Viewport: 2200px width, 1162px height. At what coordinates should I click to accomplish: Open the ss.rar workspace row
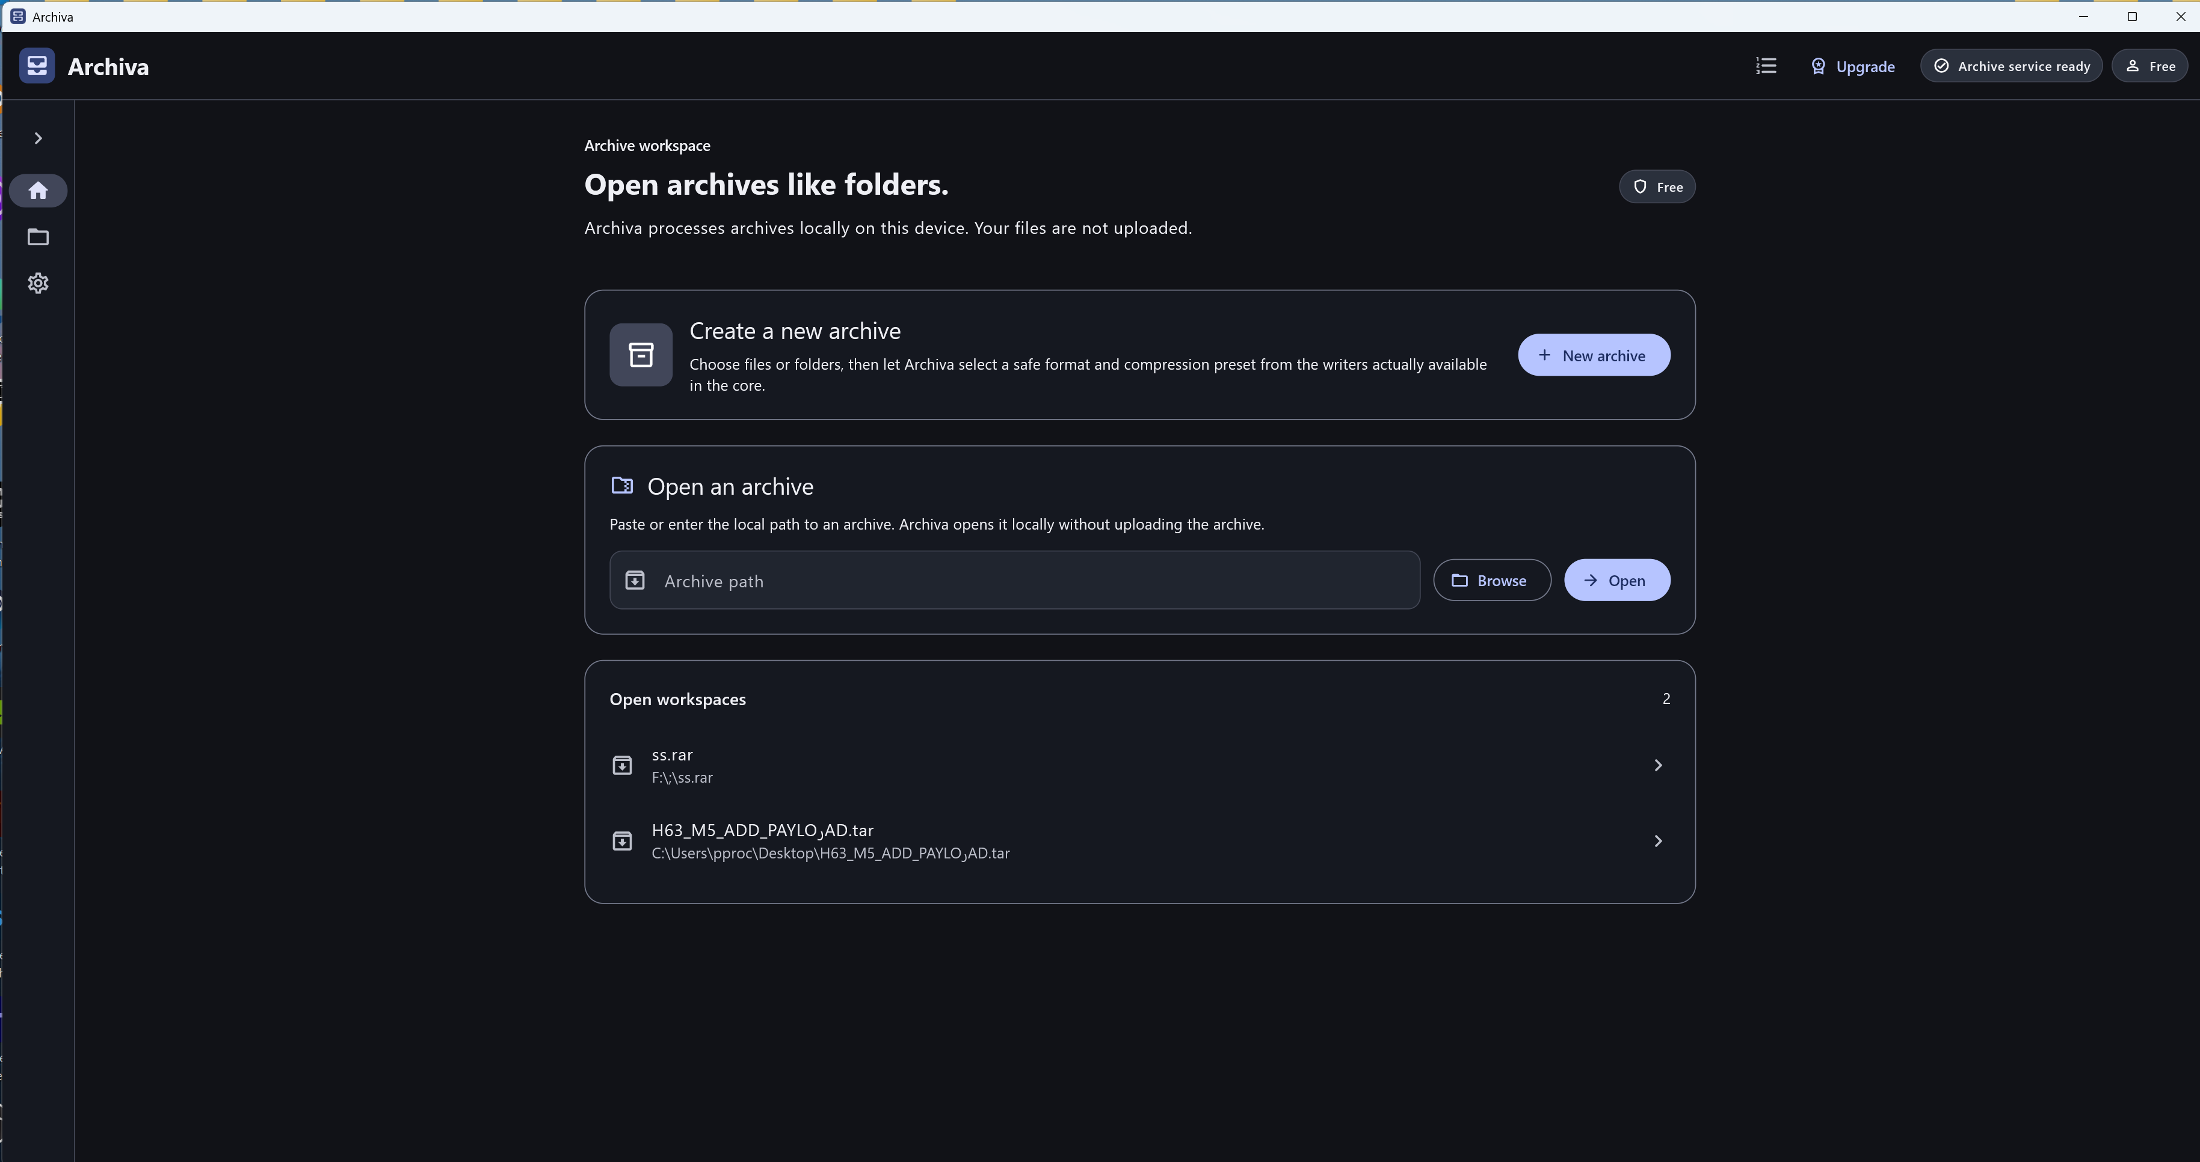pyautogui.click(x=1139, y=765)
